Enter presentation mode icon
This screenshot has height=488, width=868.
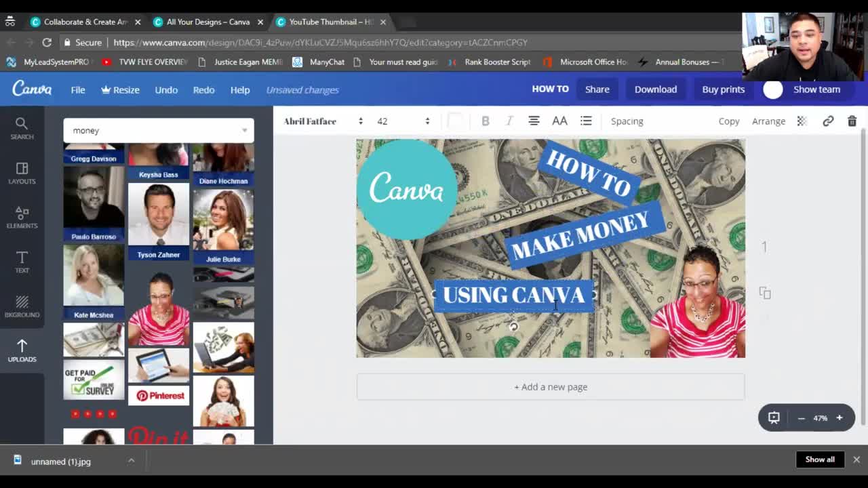coord(774,418)
